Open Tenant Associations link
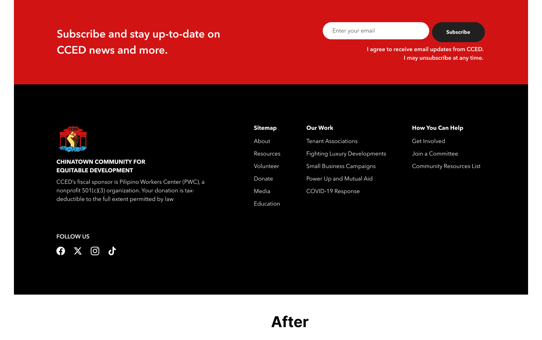 click(332, 141)
